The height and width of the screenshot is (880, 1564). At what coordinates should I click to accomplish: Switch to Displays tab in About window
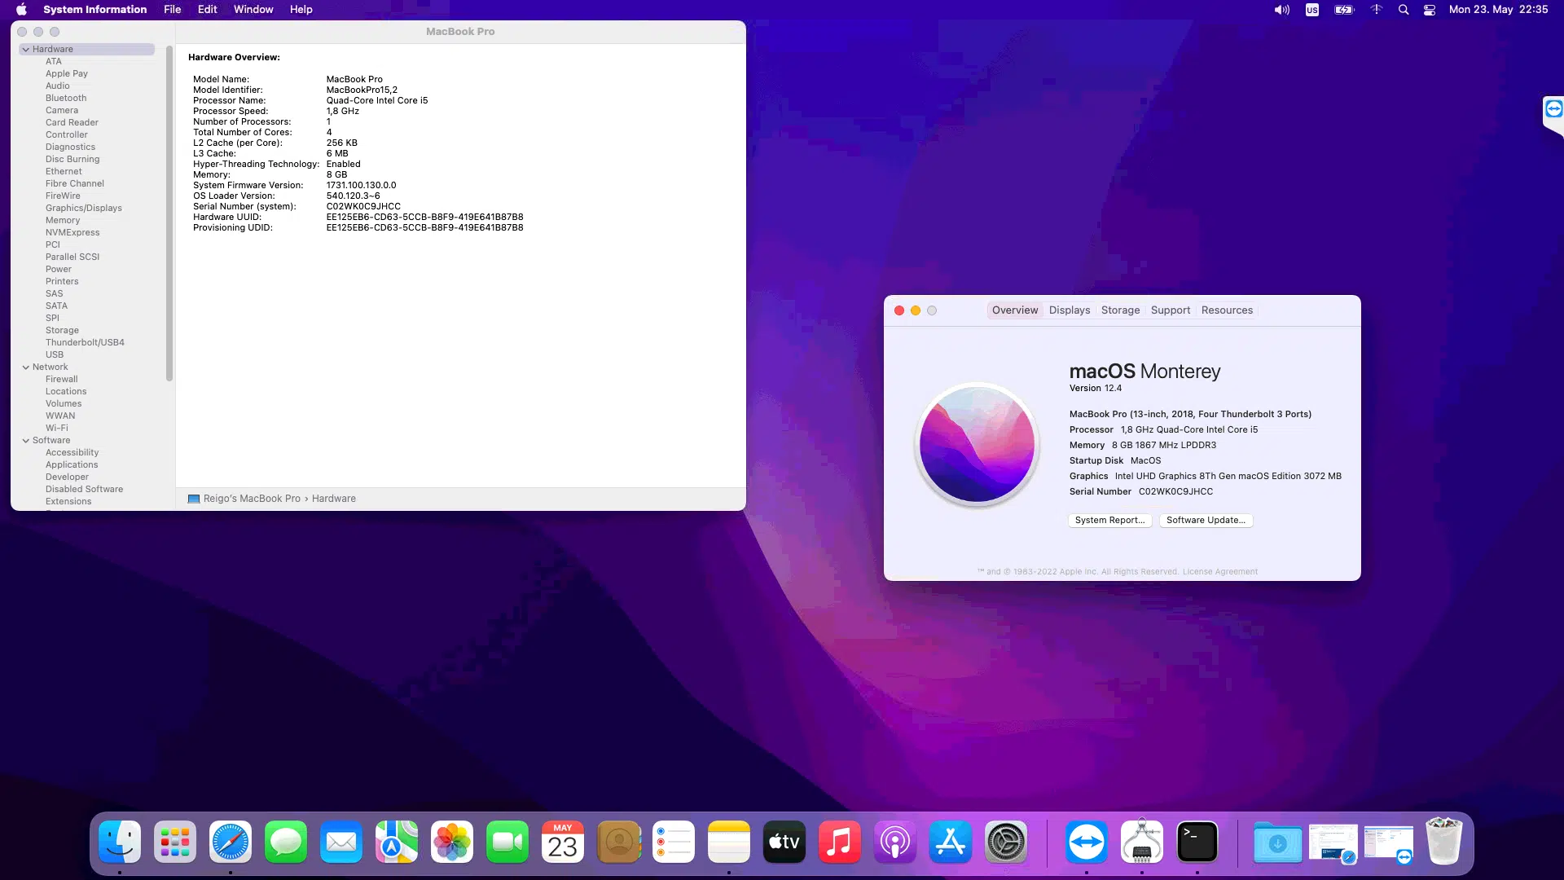tap(1070, 310)
